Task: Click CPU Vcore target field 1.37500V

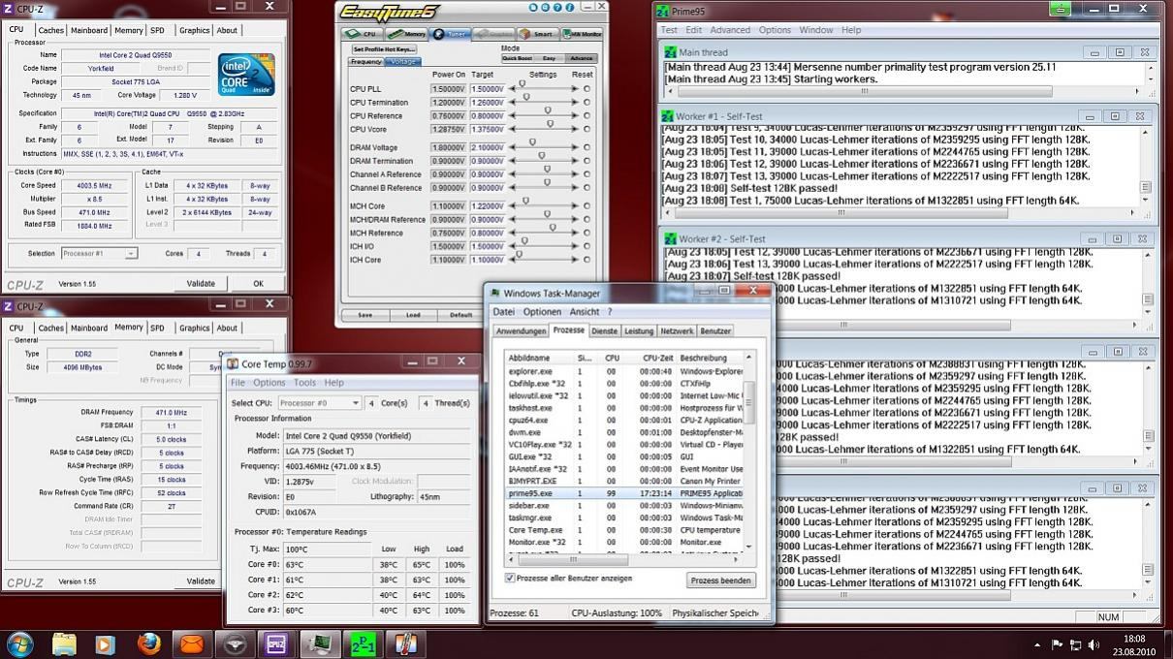Action: coord(488,128)
